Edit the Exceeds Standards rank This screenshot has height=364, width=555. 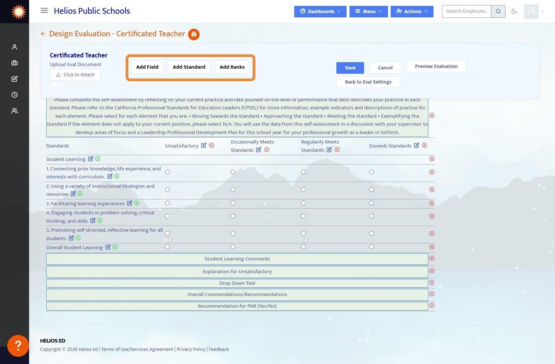click(416, 145)
